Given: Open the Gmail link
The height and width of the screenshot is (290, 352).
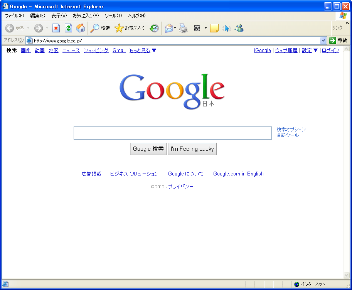Looking at the screenshot, I should click(119, 50).
